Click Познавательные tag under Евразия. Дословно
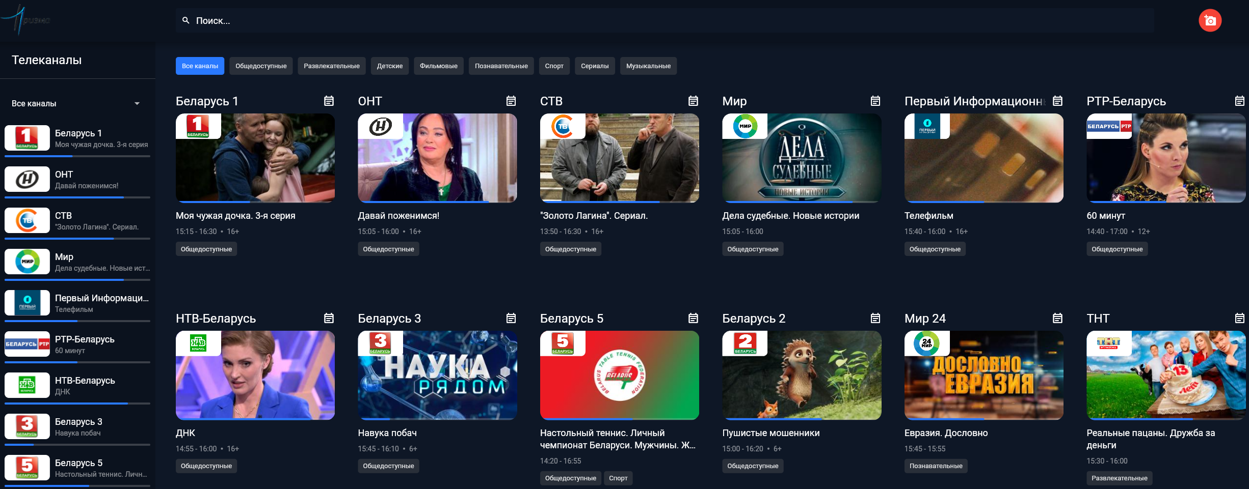Image resolution: width=1249 pixels, height=489 pixels. pos(936,466)
